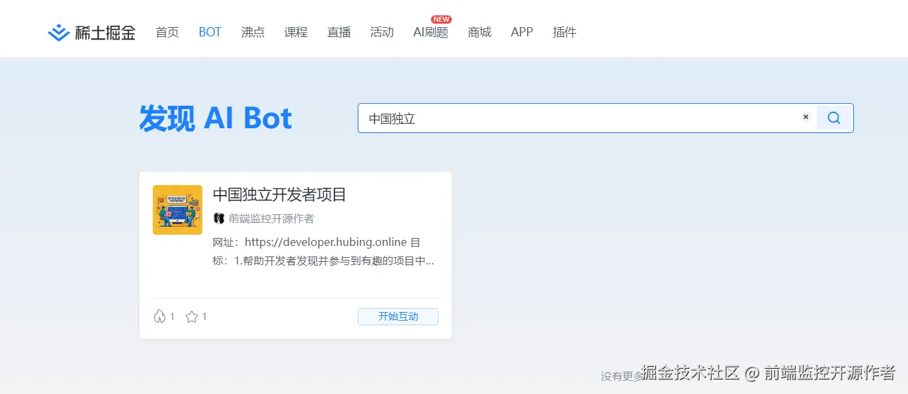This screenshot has width=908, height=394.
Task: Click the 开始互动 button
Action: 398,317
